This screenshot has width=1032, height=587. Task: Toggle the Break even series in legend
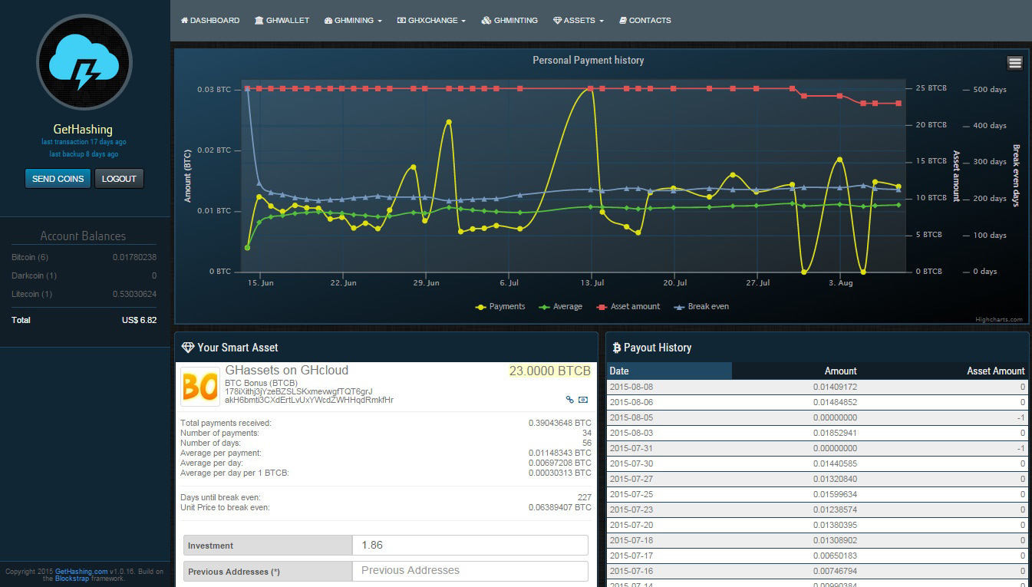tap(701, 306)
